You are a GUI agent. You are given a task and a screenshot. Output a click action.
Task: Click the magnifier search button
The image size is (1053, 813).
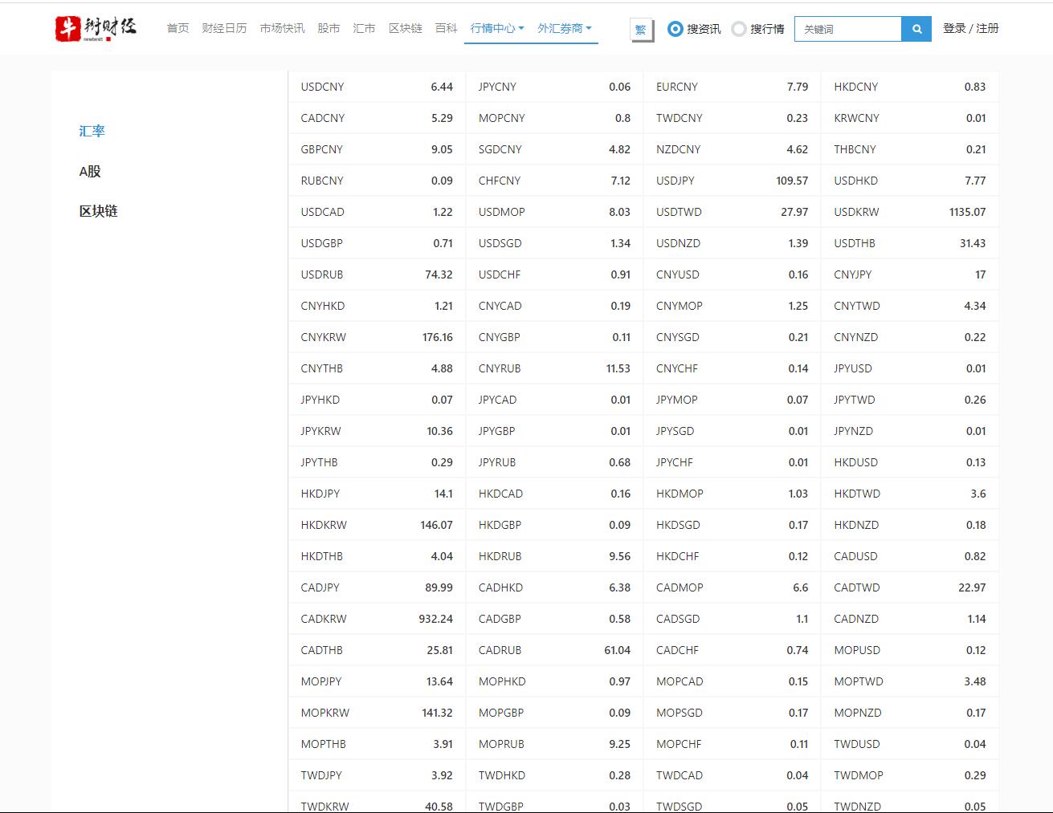(x=916, y=29)
